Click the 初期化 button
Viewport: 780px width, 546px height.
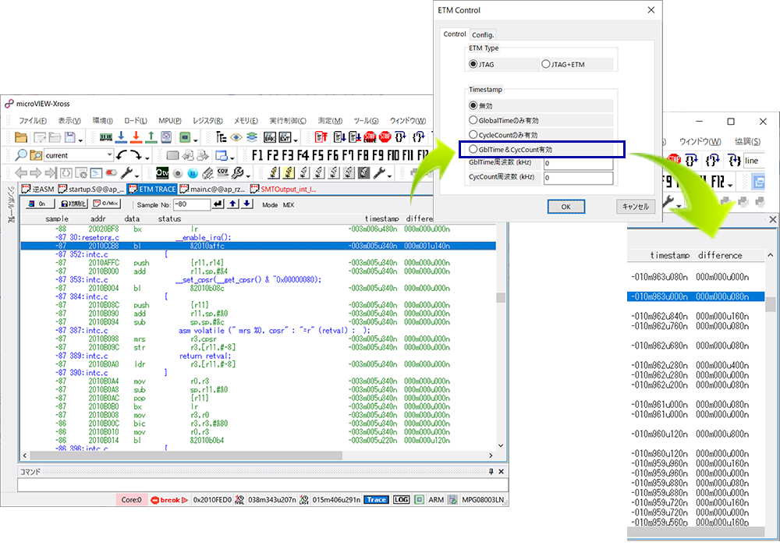coord(73,204)
